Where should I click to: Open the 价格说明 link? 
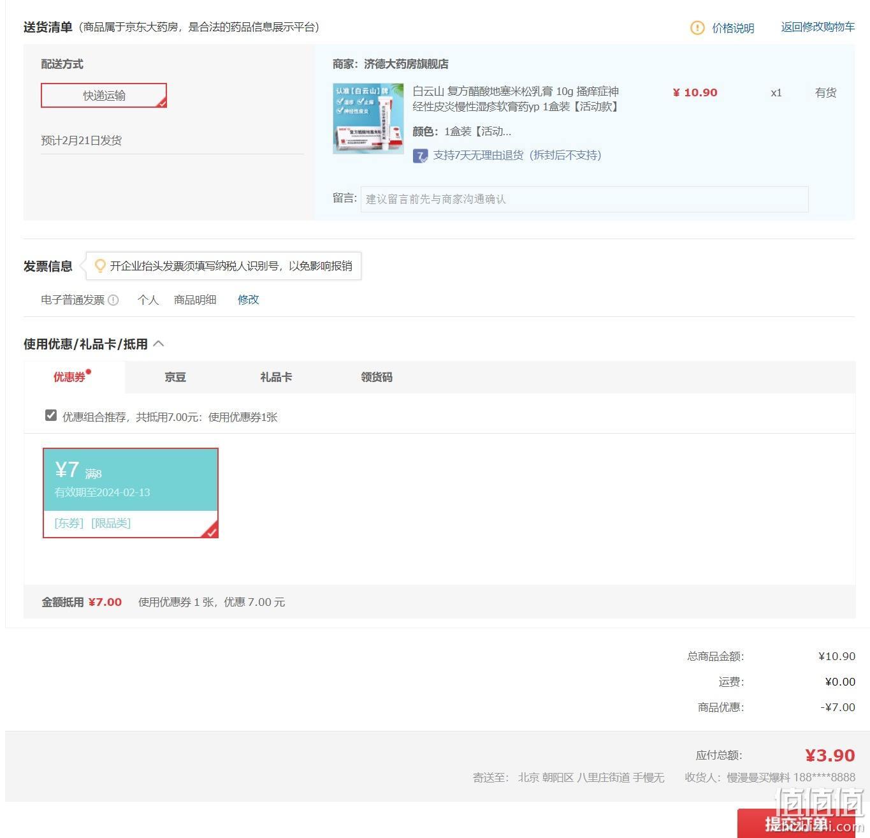tap(733, 28)
